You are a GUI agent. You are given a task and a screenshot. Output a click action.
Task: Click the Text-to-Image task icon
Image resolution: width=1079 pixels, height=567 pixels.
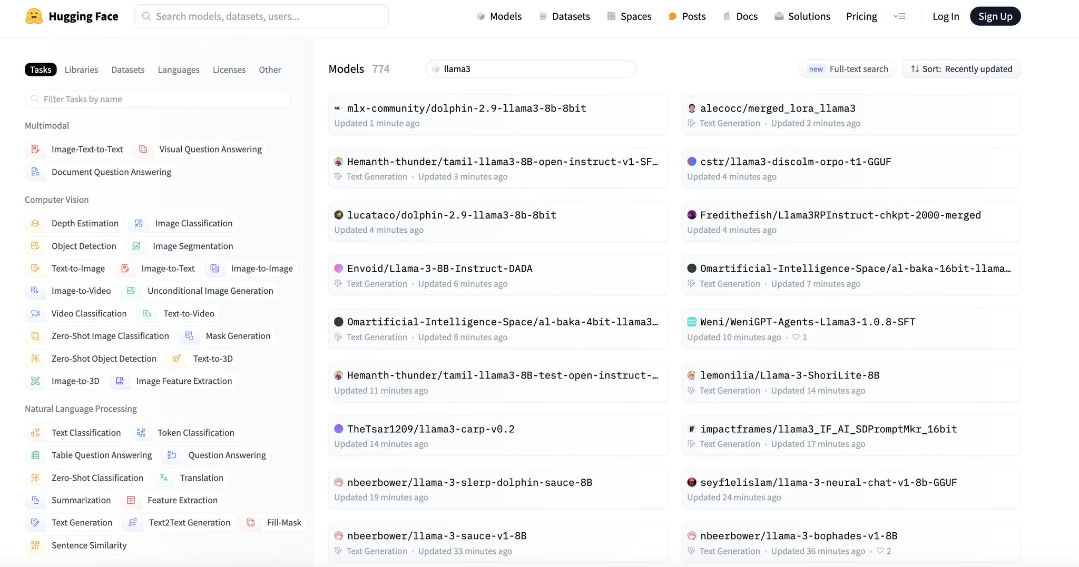(x=35, y=268)
